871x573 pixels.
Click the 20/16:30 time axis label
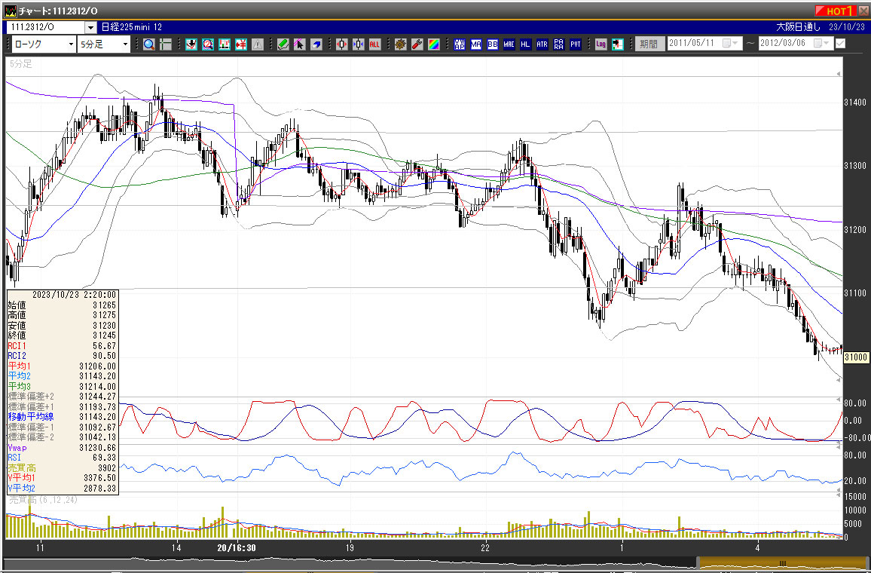(x=236, y=548)
